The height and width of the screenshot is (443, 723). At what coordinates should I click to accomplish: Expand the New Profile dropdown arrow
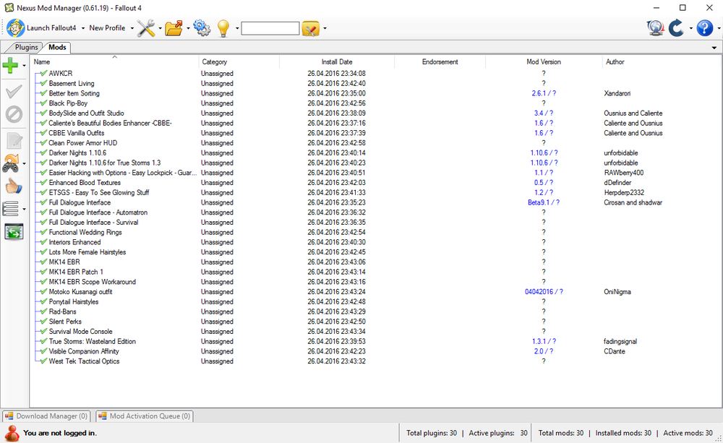[132, 28]
